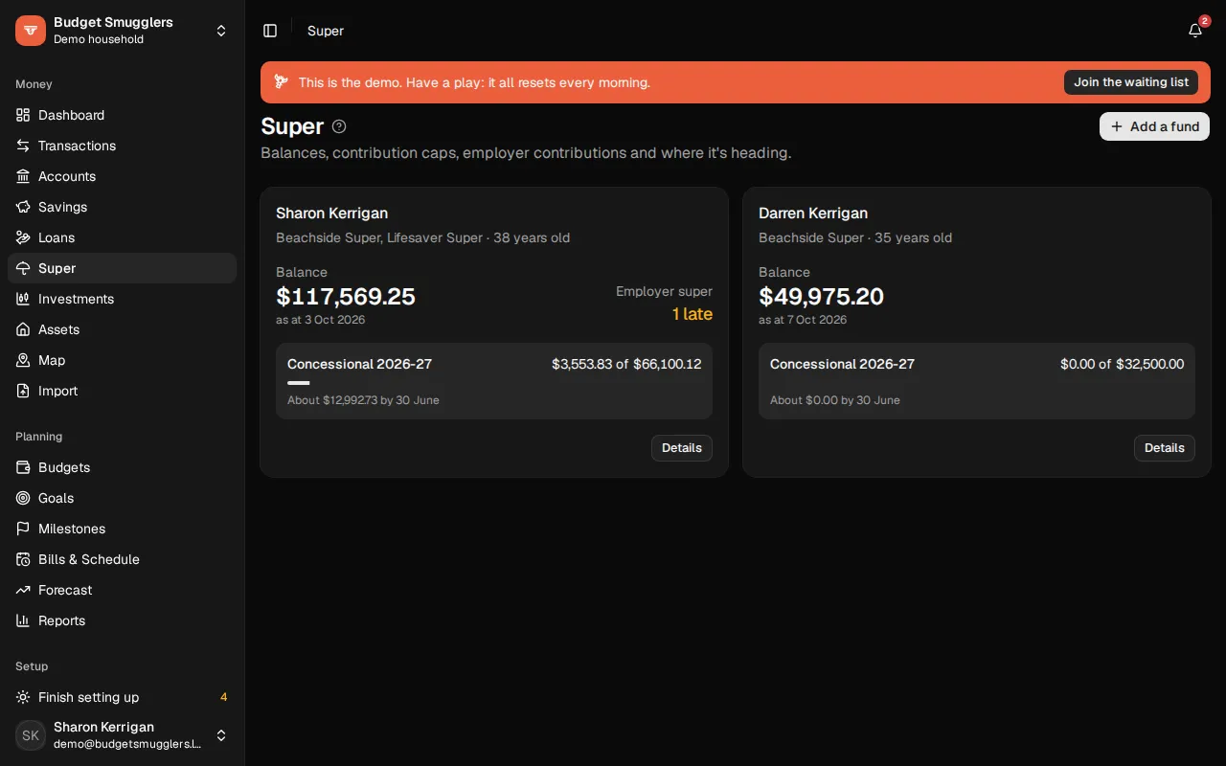Click the setup count badge 4
Image resolution: width=1226 pixels, height=766 pixels.
(x=223, y=697)
